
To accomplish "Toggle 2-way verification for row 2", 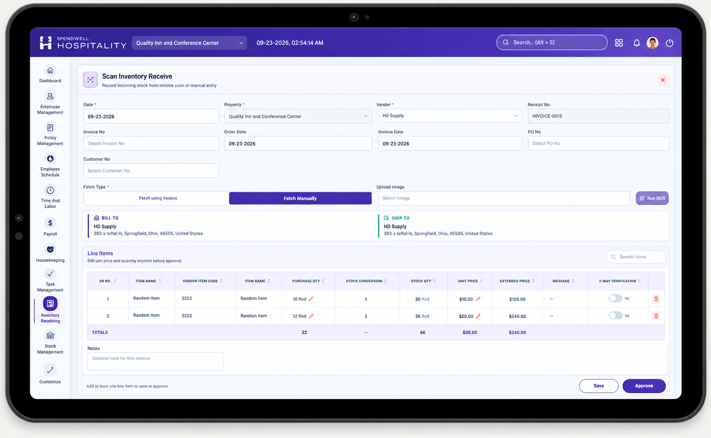I will click(615, 316).
